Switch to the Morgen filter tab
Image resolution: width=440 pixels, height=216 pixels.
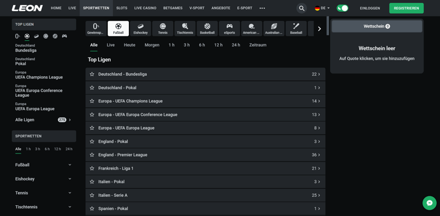(152, 45)
